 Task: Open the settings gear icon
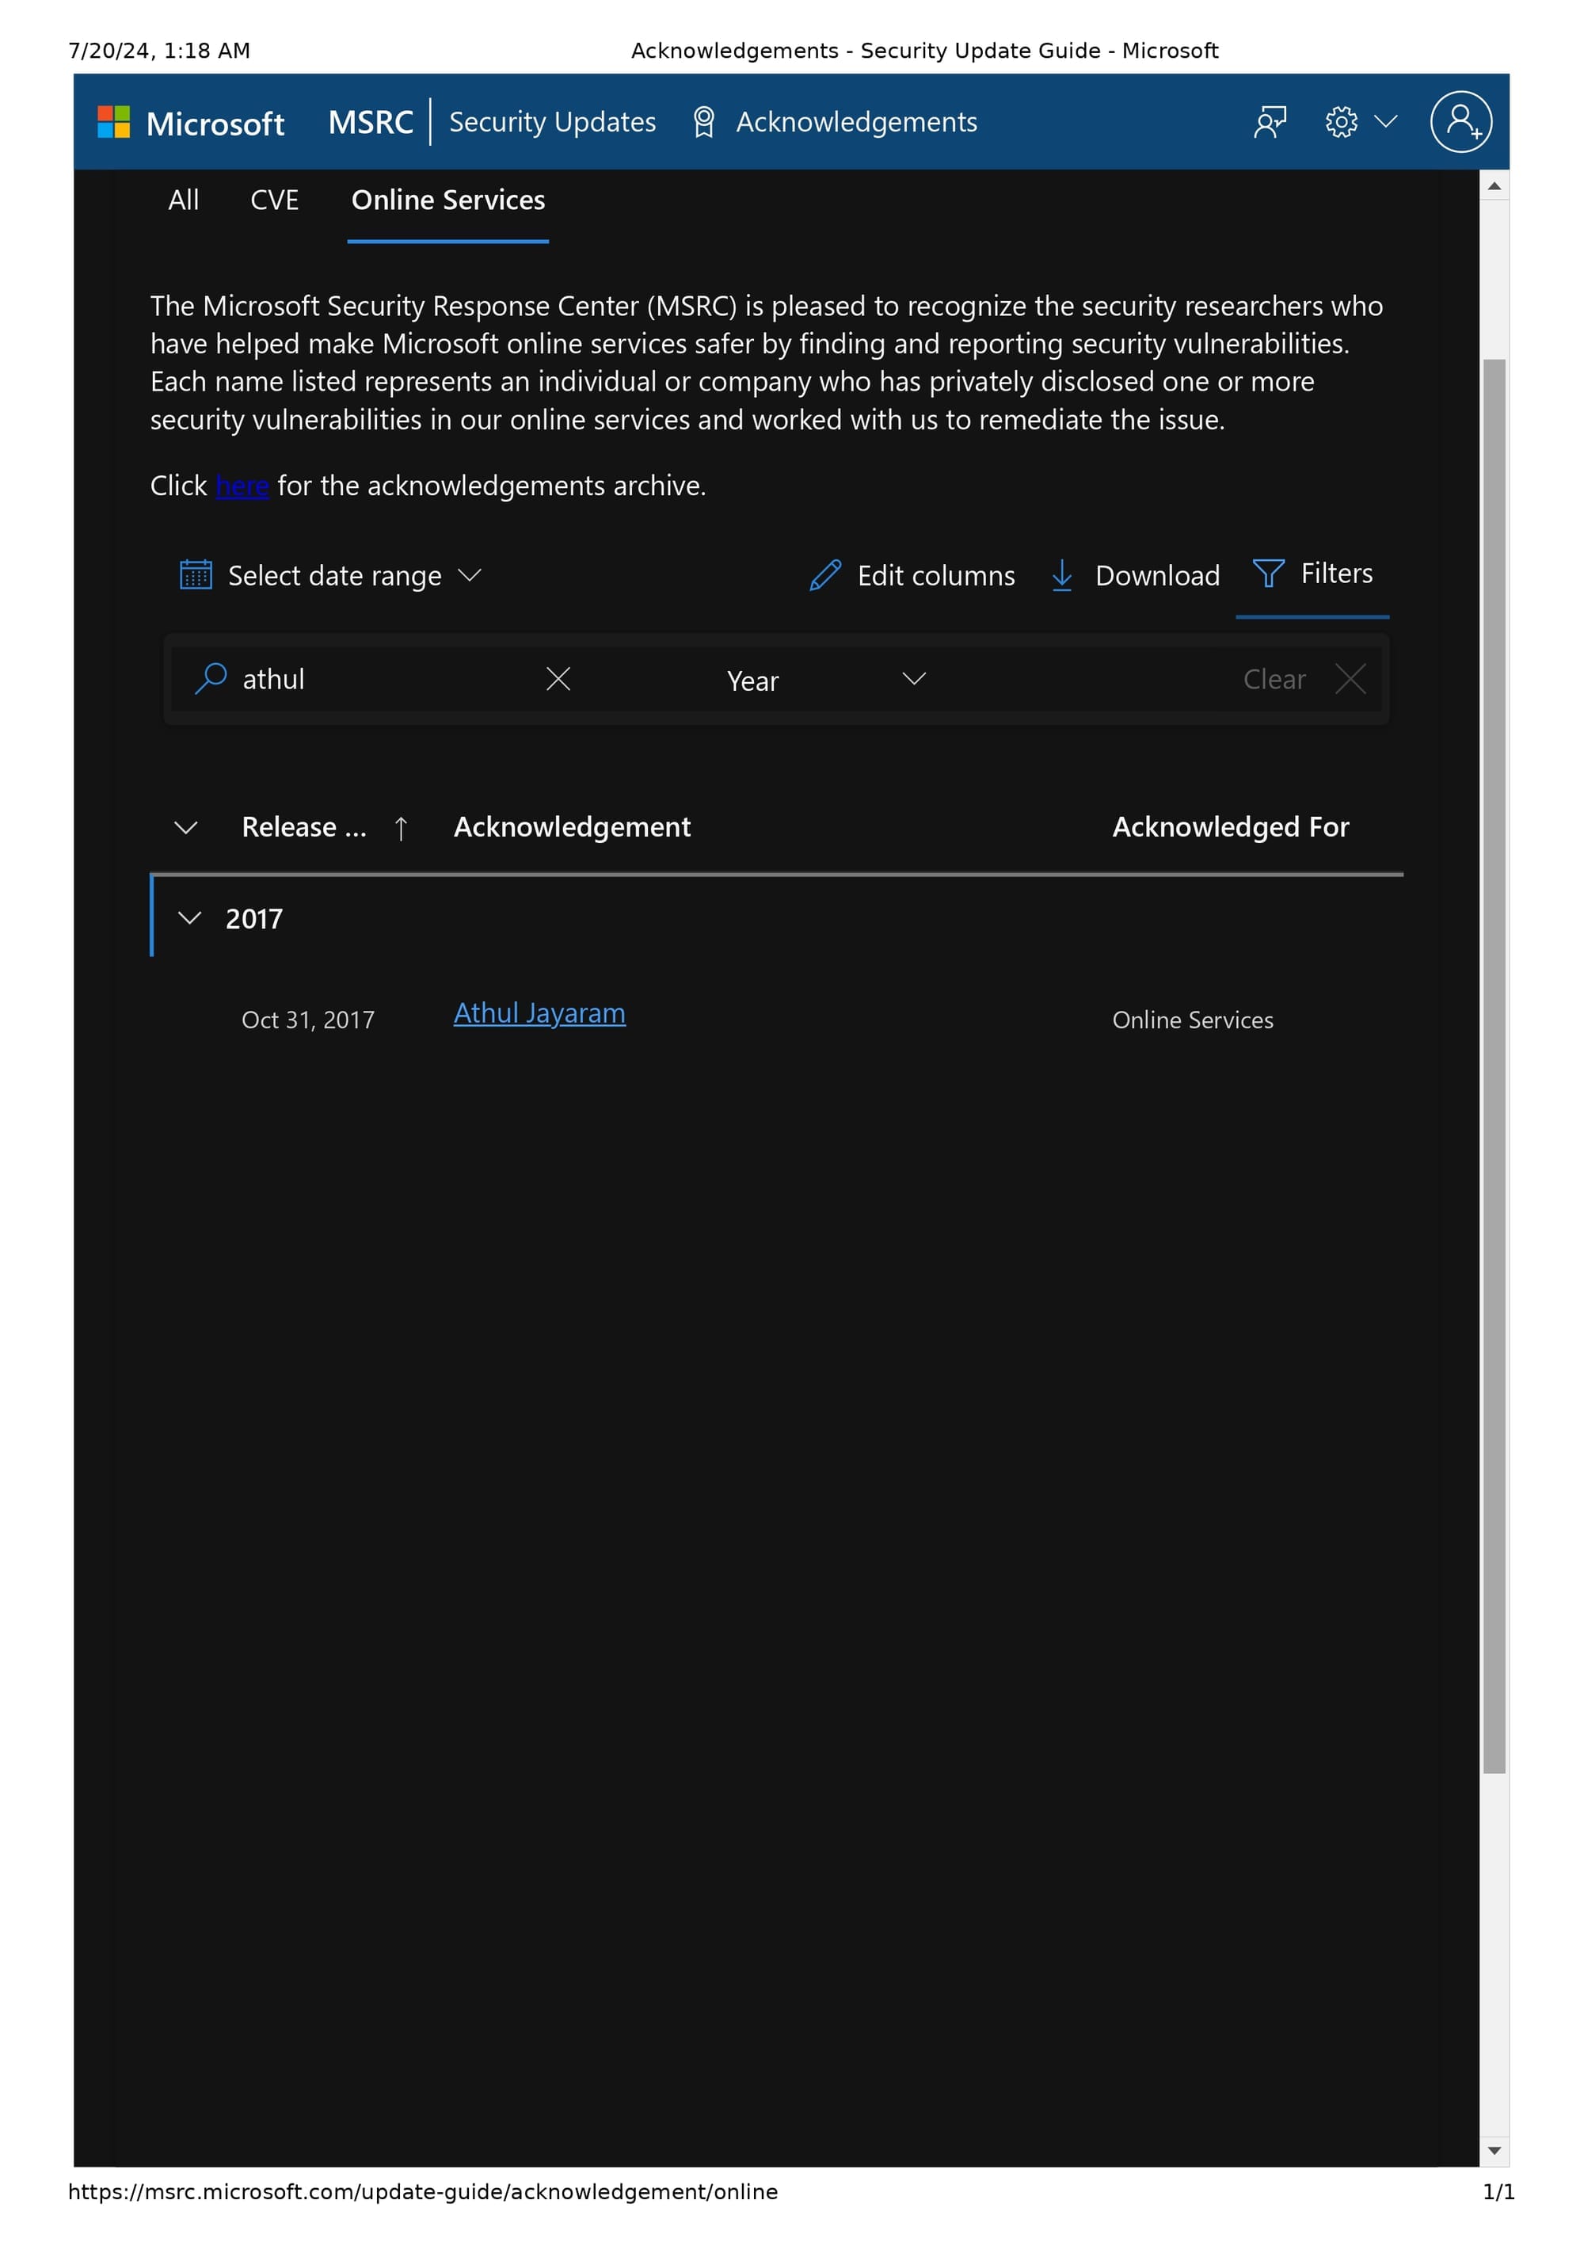point(1341,122)
